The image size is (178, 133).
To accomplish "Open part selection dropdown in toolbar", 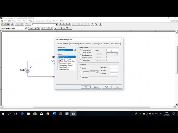I will [56, 25].
